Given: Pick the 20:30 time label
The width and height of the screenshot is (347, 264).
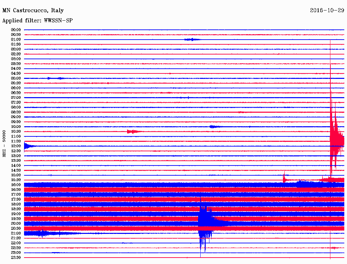Looking at the screenshot, I should [16, 228].
